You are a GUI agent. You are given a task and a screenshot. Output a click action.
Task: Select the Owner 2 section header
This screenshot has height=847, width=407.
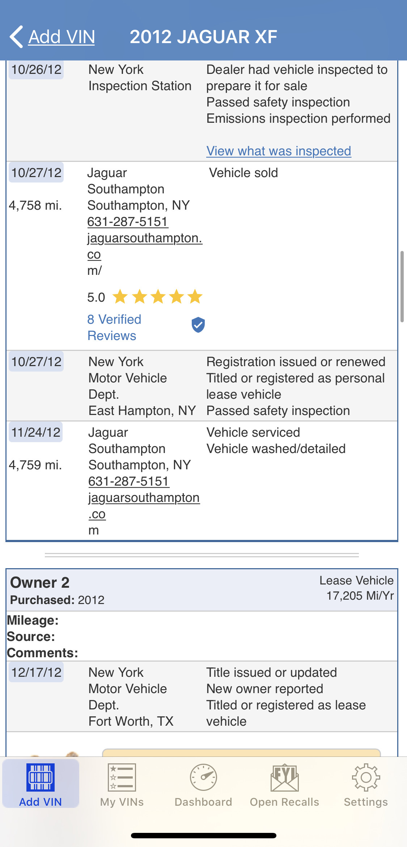click(x=40, y=583)
